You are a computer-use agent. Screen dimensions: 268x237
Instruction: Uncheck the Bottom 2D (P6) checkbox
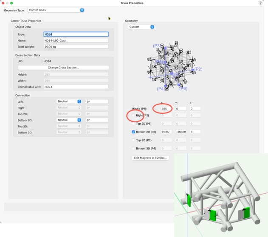click(133, 132)
